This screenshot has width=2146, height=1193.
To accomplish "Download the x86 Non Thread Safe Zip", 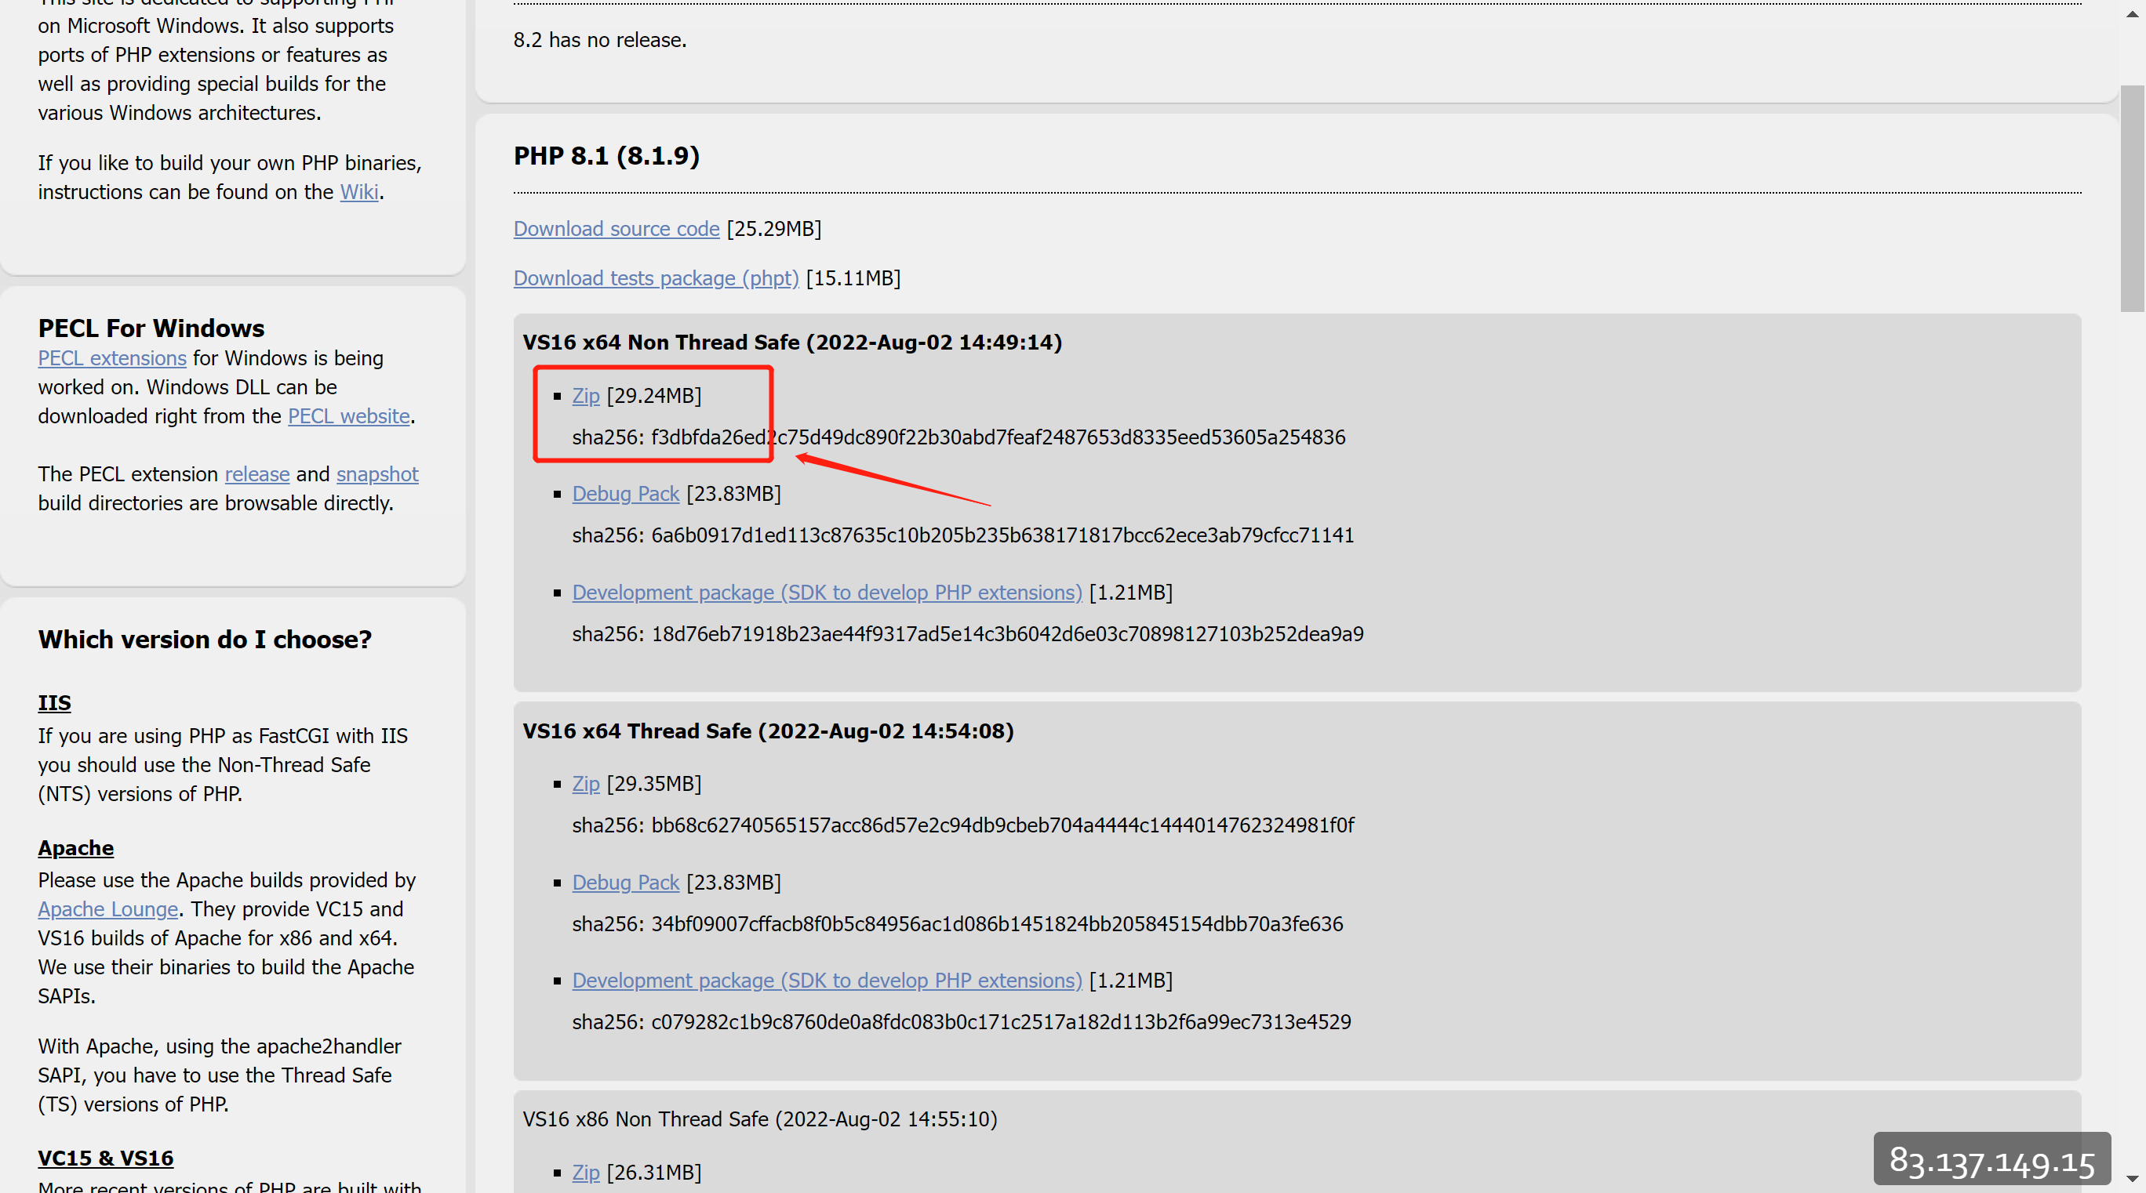I will click(585, 1172).
